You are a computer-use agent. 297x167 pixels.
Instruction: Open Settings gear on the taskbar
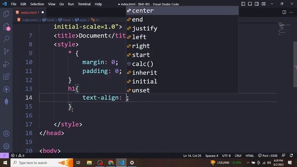[132, 163]
